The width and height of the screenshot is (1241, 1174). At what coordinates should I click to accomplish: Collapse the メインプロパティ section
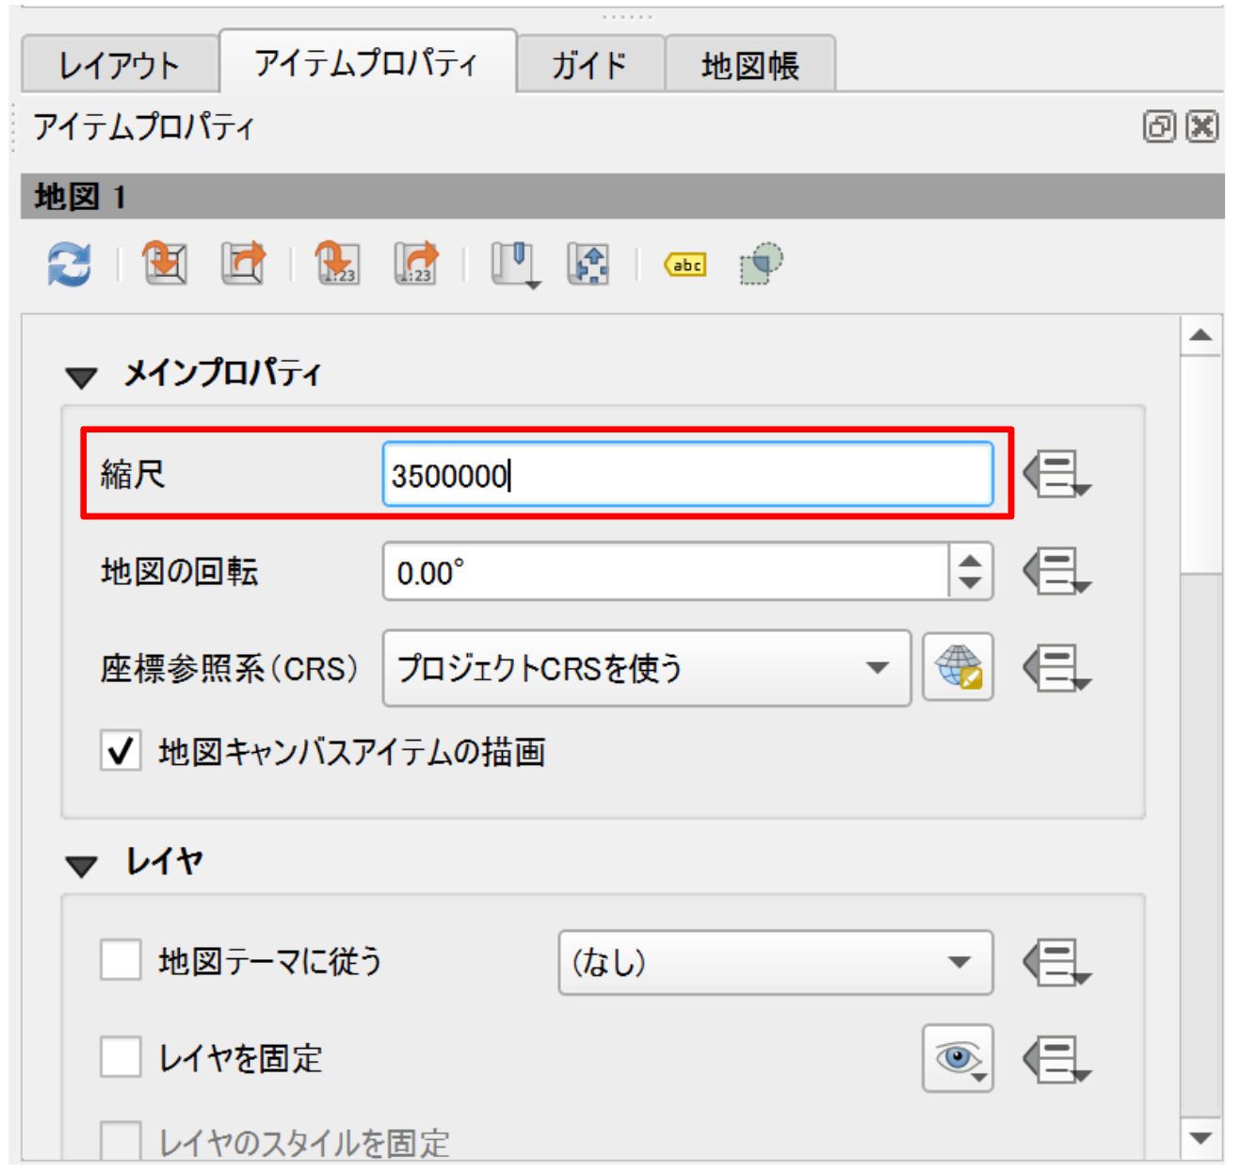[82, 378]
